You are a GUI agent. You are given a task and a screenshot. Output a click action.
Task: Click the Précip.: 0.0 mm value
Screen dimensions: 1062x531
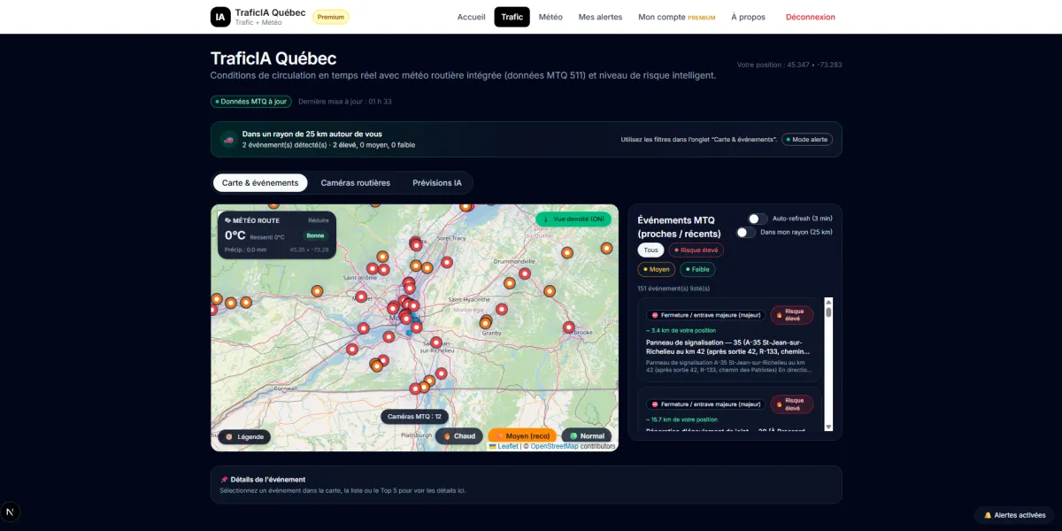[x=245, y=250]
